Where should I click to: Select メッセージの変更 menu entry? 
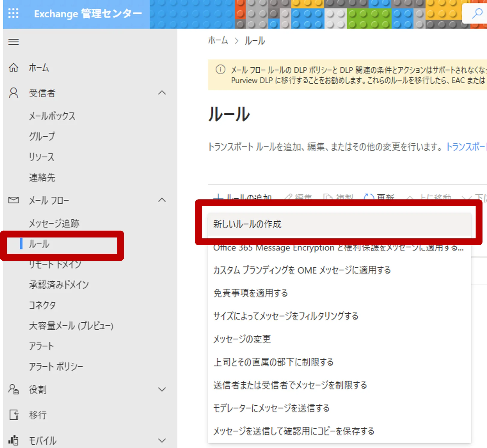242,339
